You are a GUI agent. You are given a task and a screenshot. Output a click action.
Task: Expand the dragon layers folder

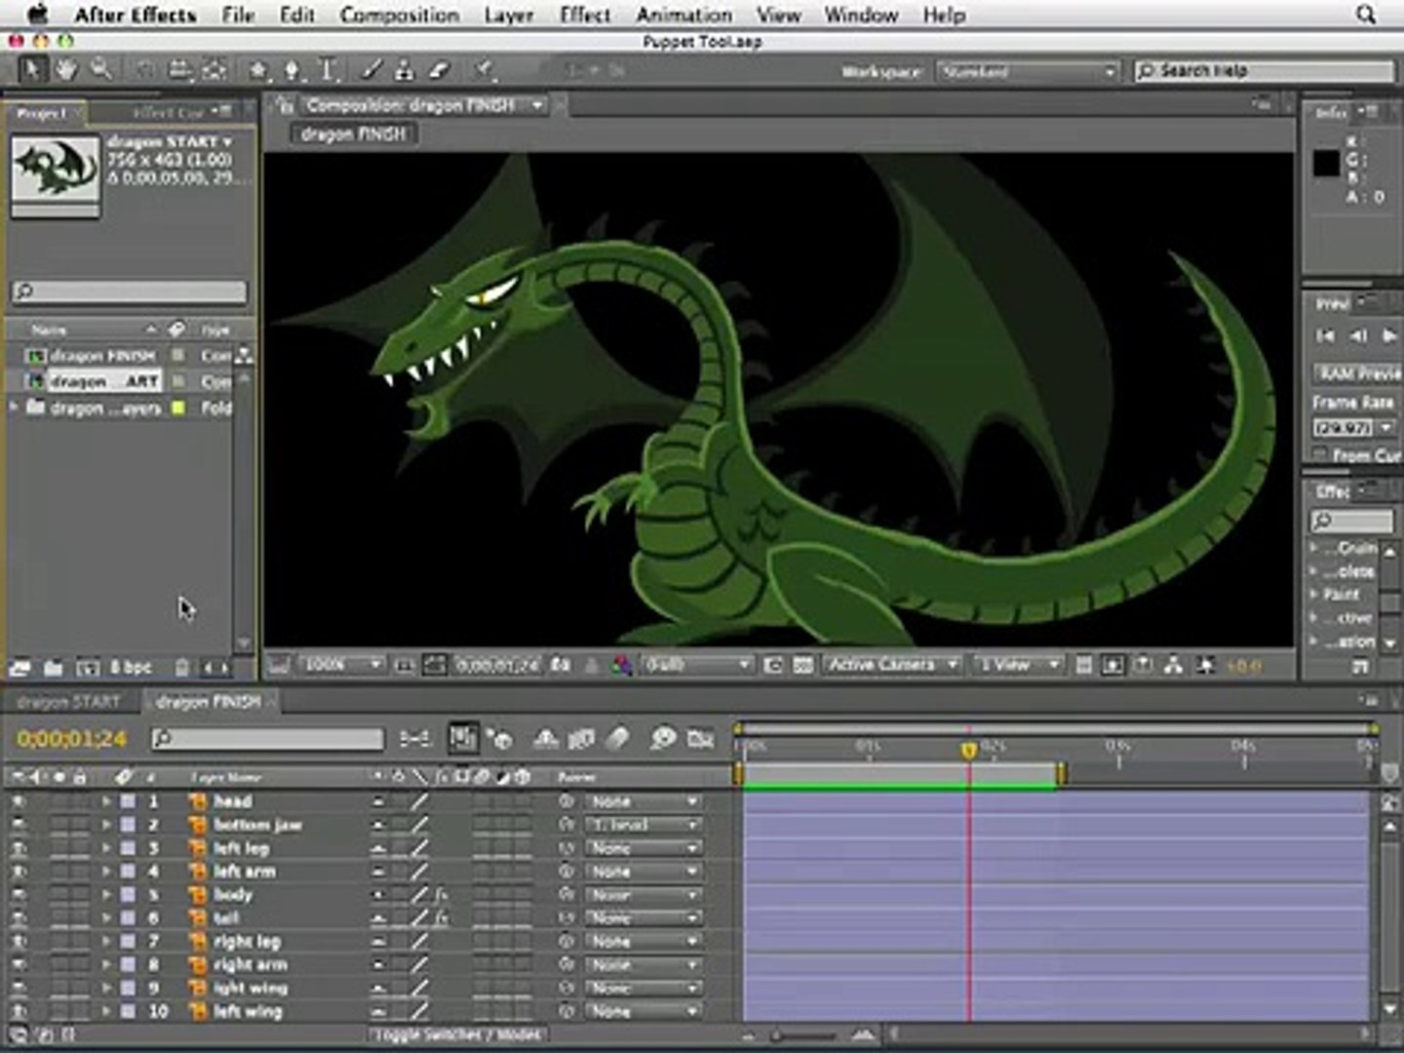point(14,407)
